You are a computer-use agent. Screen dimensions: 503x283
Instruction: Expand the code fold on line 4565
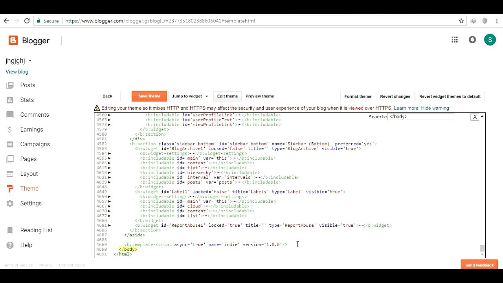109,120
